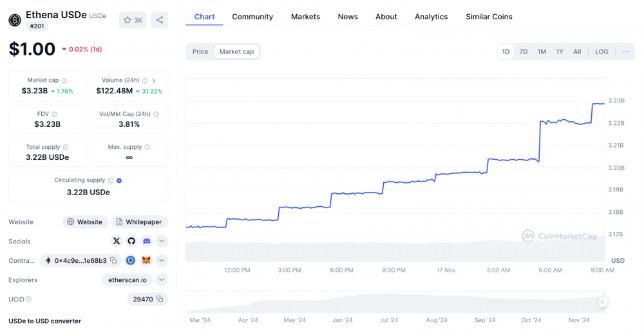Select the All chart range
Screen dimensions: 644x333
pyautogui.click(x=577, y=52)
